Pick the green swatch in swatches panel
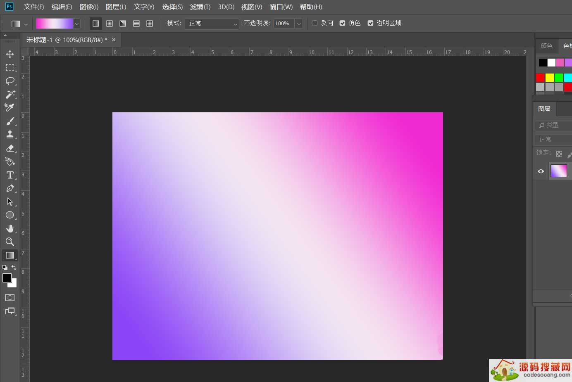Image resolution: width=572 pixels, height=382 pixels. pos(559,78)
